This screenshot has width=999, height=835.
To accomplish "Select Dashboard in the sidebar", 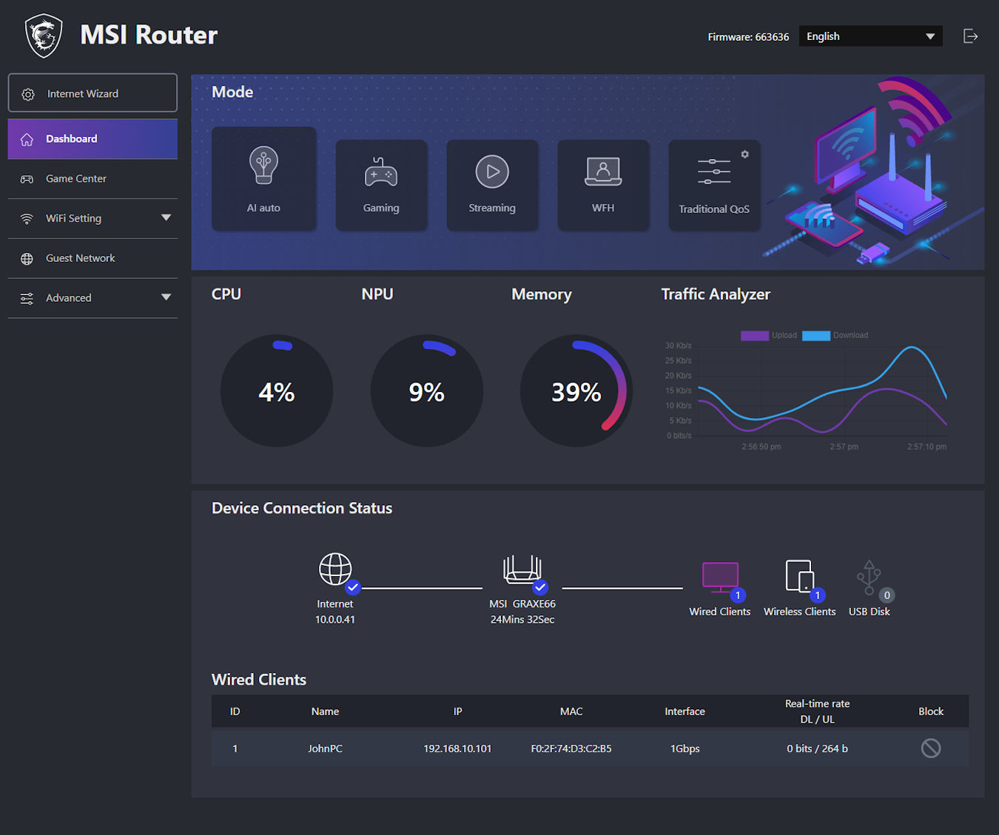I will point(92,139).
